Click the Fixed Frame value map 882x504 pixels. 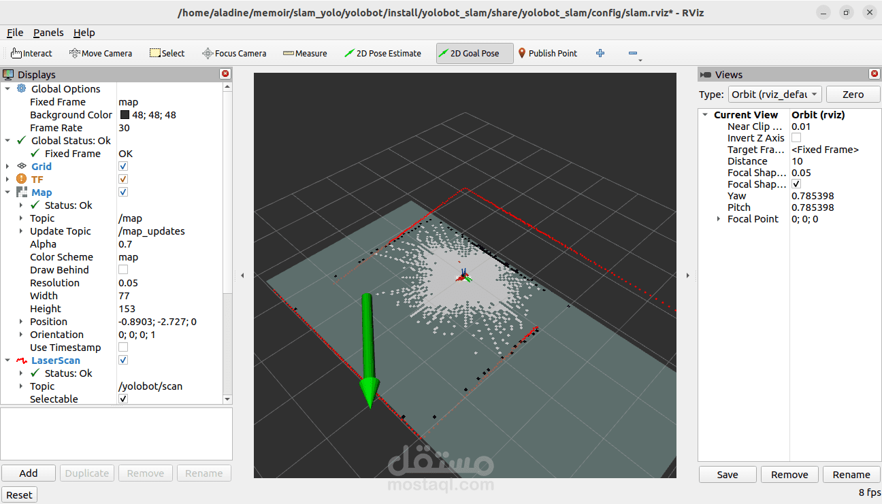128,102
